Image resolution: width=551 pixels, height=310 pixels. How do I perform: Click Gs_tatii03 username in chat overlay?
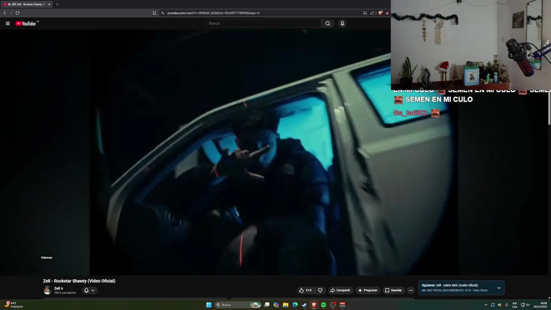tap(411, 113)
